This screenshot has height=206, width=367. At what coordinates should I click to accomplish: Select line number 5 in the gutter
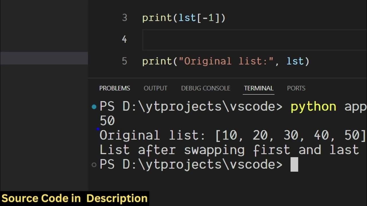124,61
